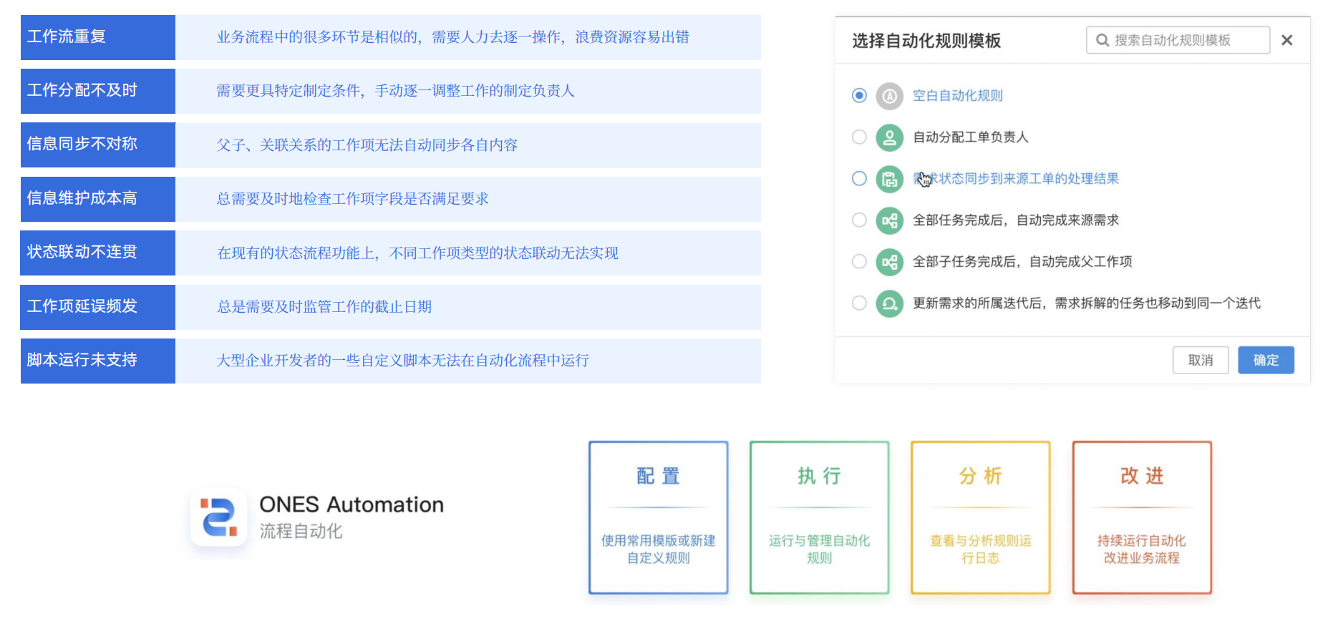The height and width of the screenshot is (624, 1333).
Task: Click the 确定 button
Action: click(1266, 360)
